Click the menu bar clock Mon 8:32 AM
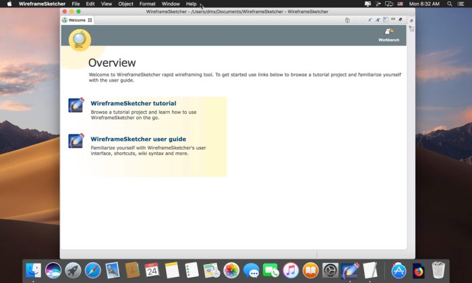The width and height of the screenshot is (472, 283). point(424,4)
